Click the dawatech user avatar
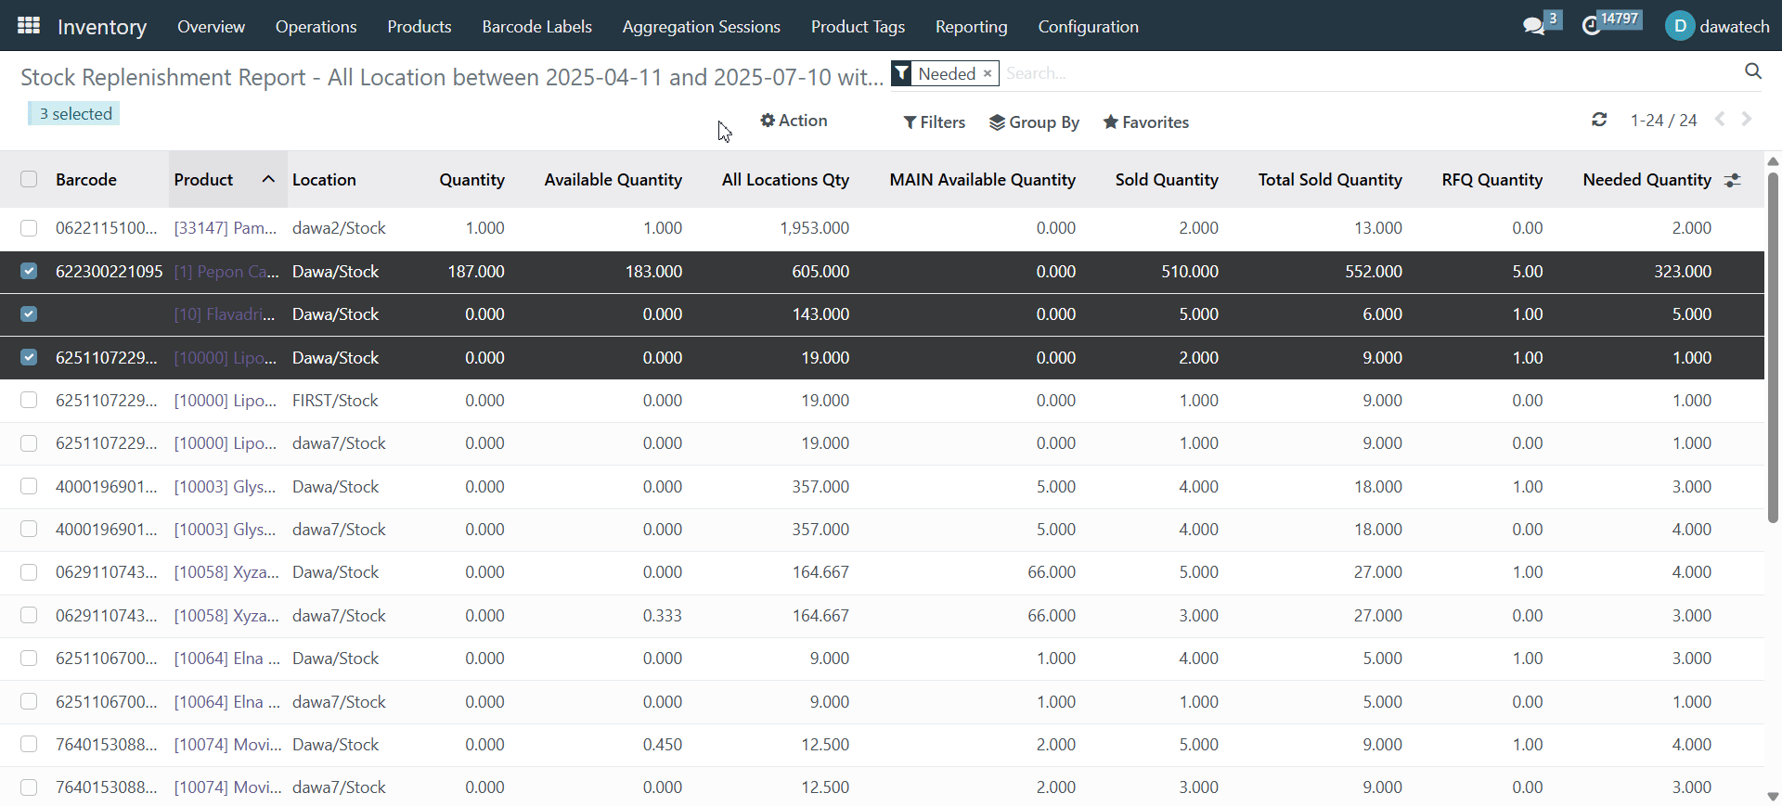Image resolution: width=1782 pixels, height=806 pixels. point(1680,26)
